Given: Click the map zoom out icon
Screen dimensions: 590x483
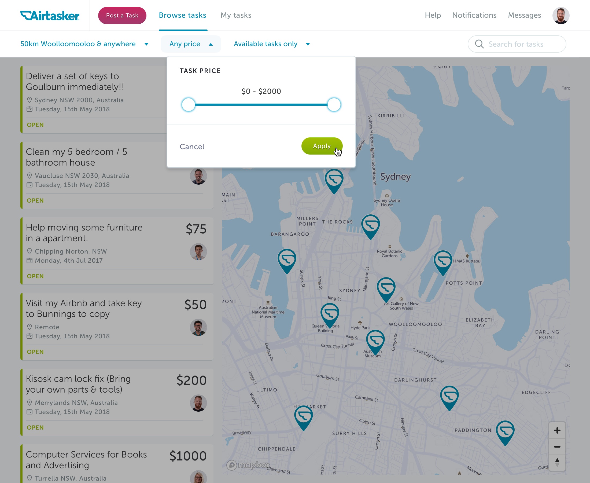Looking at the screenshot, I should pos(557,446).
